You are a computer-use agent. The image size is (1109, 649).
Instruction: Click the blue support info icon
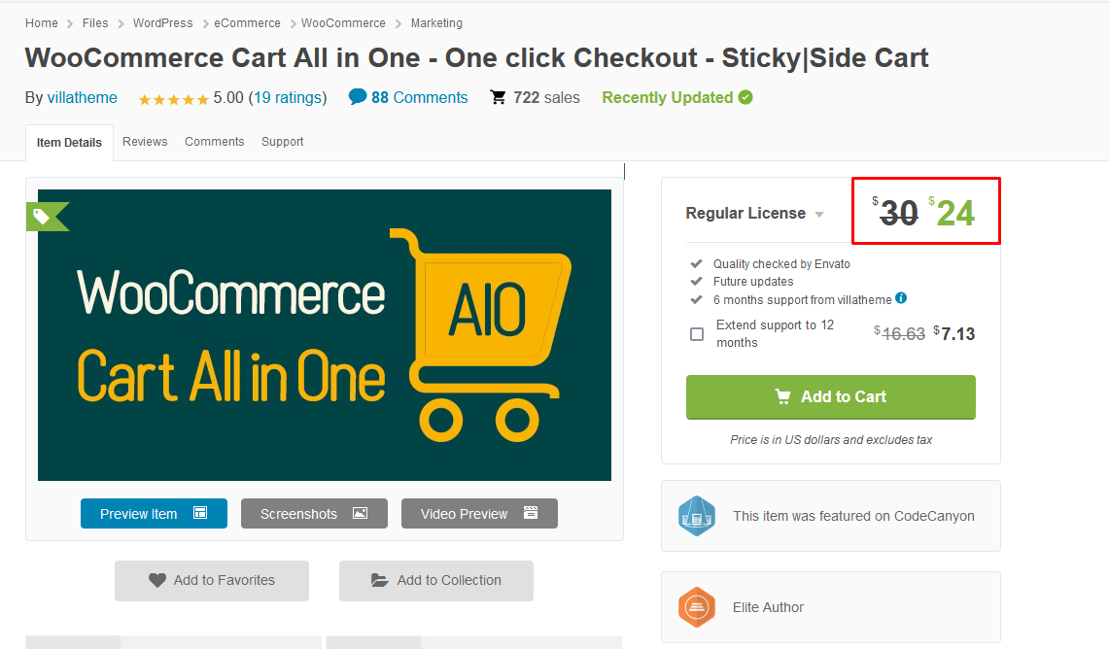tap(901, 298)
